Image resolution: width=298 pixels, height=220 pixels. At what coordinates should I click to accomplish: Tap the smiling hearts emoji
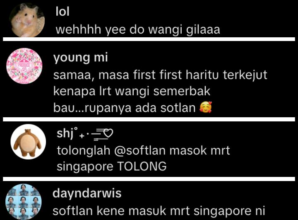pos(205,107)
